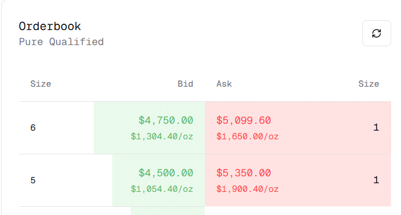Select the $4,750.00 bid price
401x215 pixels.
click(165, 120)
